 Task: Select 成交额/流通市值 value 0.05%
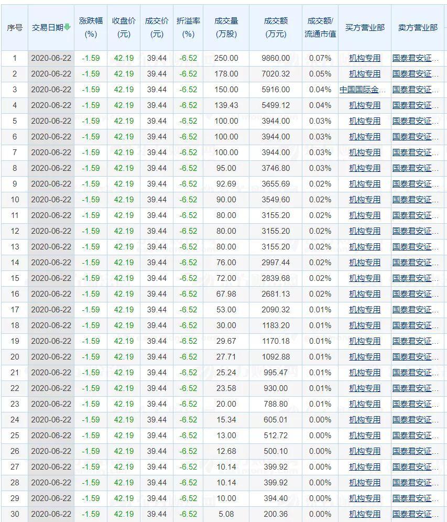tap(320, 74)
